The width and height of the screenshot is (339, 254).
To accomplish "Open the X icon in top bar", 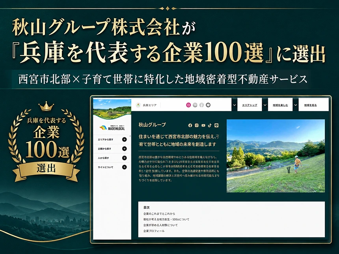I will [195, 105].
